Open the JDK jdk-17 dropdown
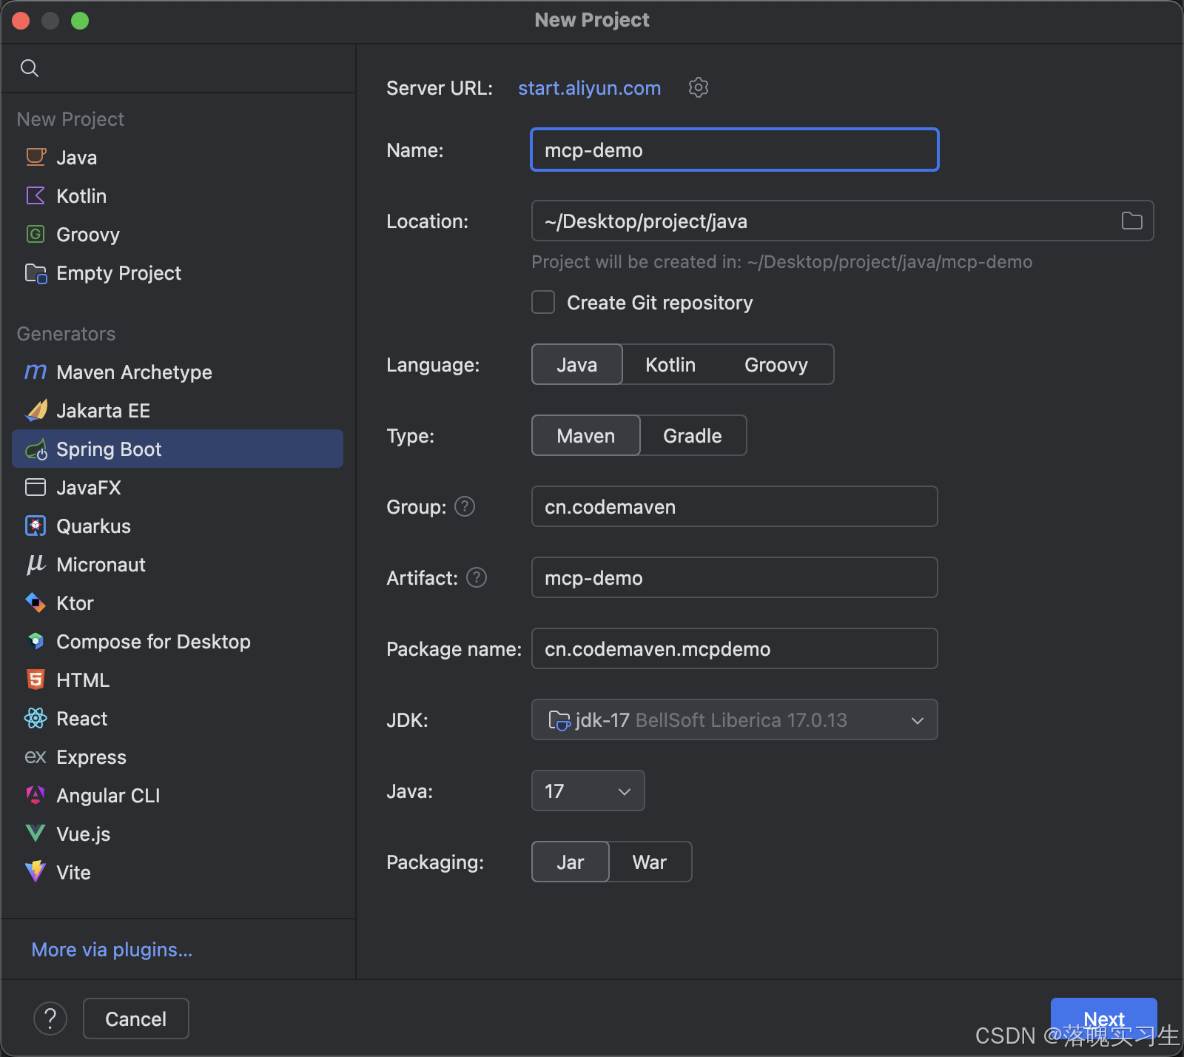 (735, 719)
